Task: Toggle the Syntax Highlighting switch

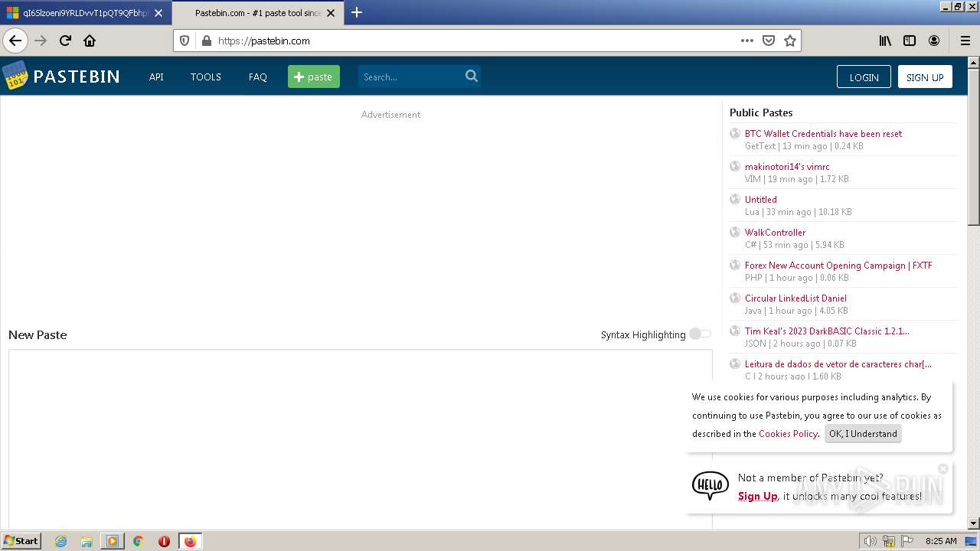Action: tap(700, 334)
